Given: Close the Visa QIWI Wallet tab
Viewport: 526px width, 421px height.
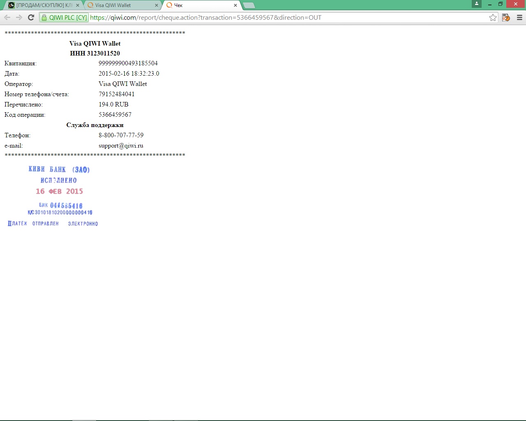Looking at the screenshot, I should pos(156,5).
